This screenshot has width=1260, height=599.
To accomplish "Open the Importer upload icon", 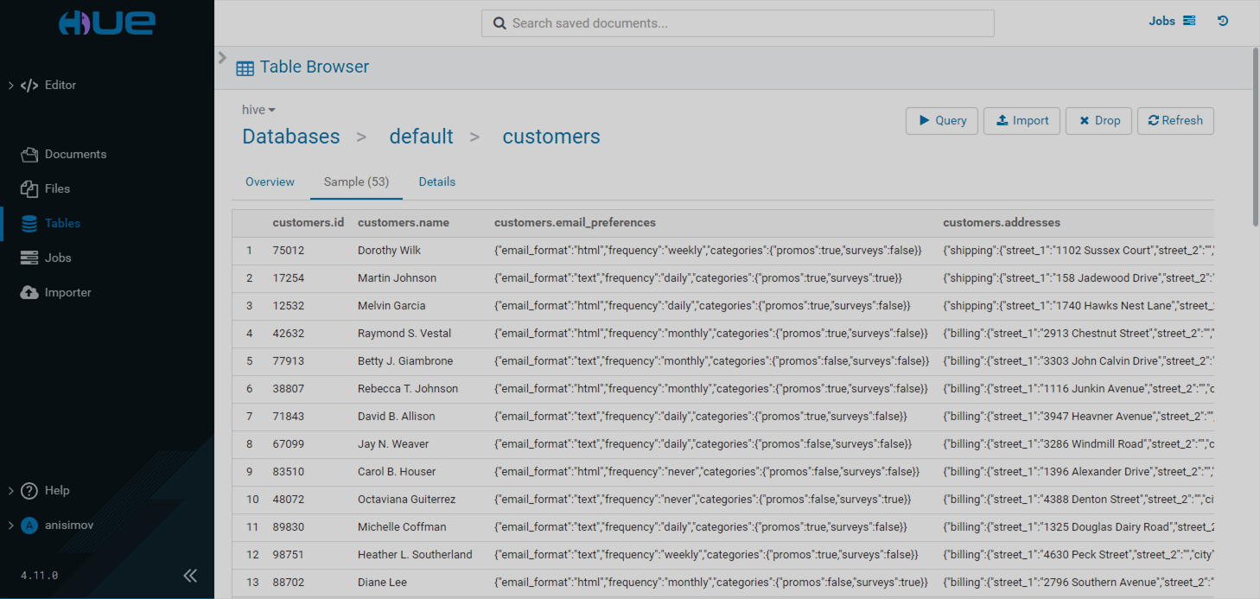I will click(29, 292).
